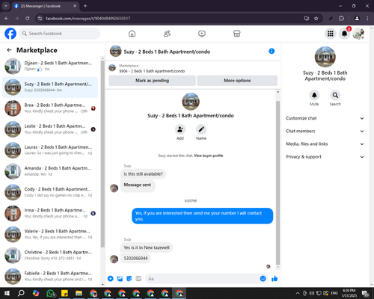The height and width of the screenshot is (299, 374).
Task: Reload the page with browser refresh icon
Action: [28, 18]
